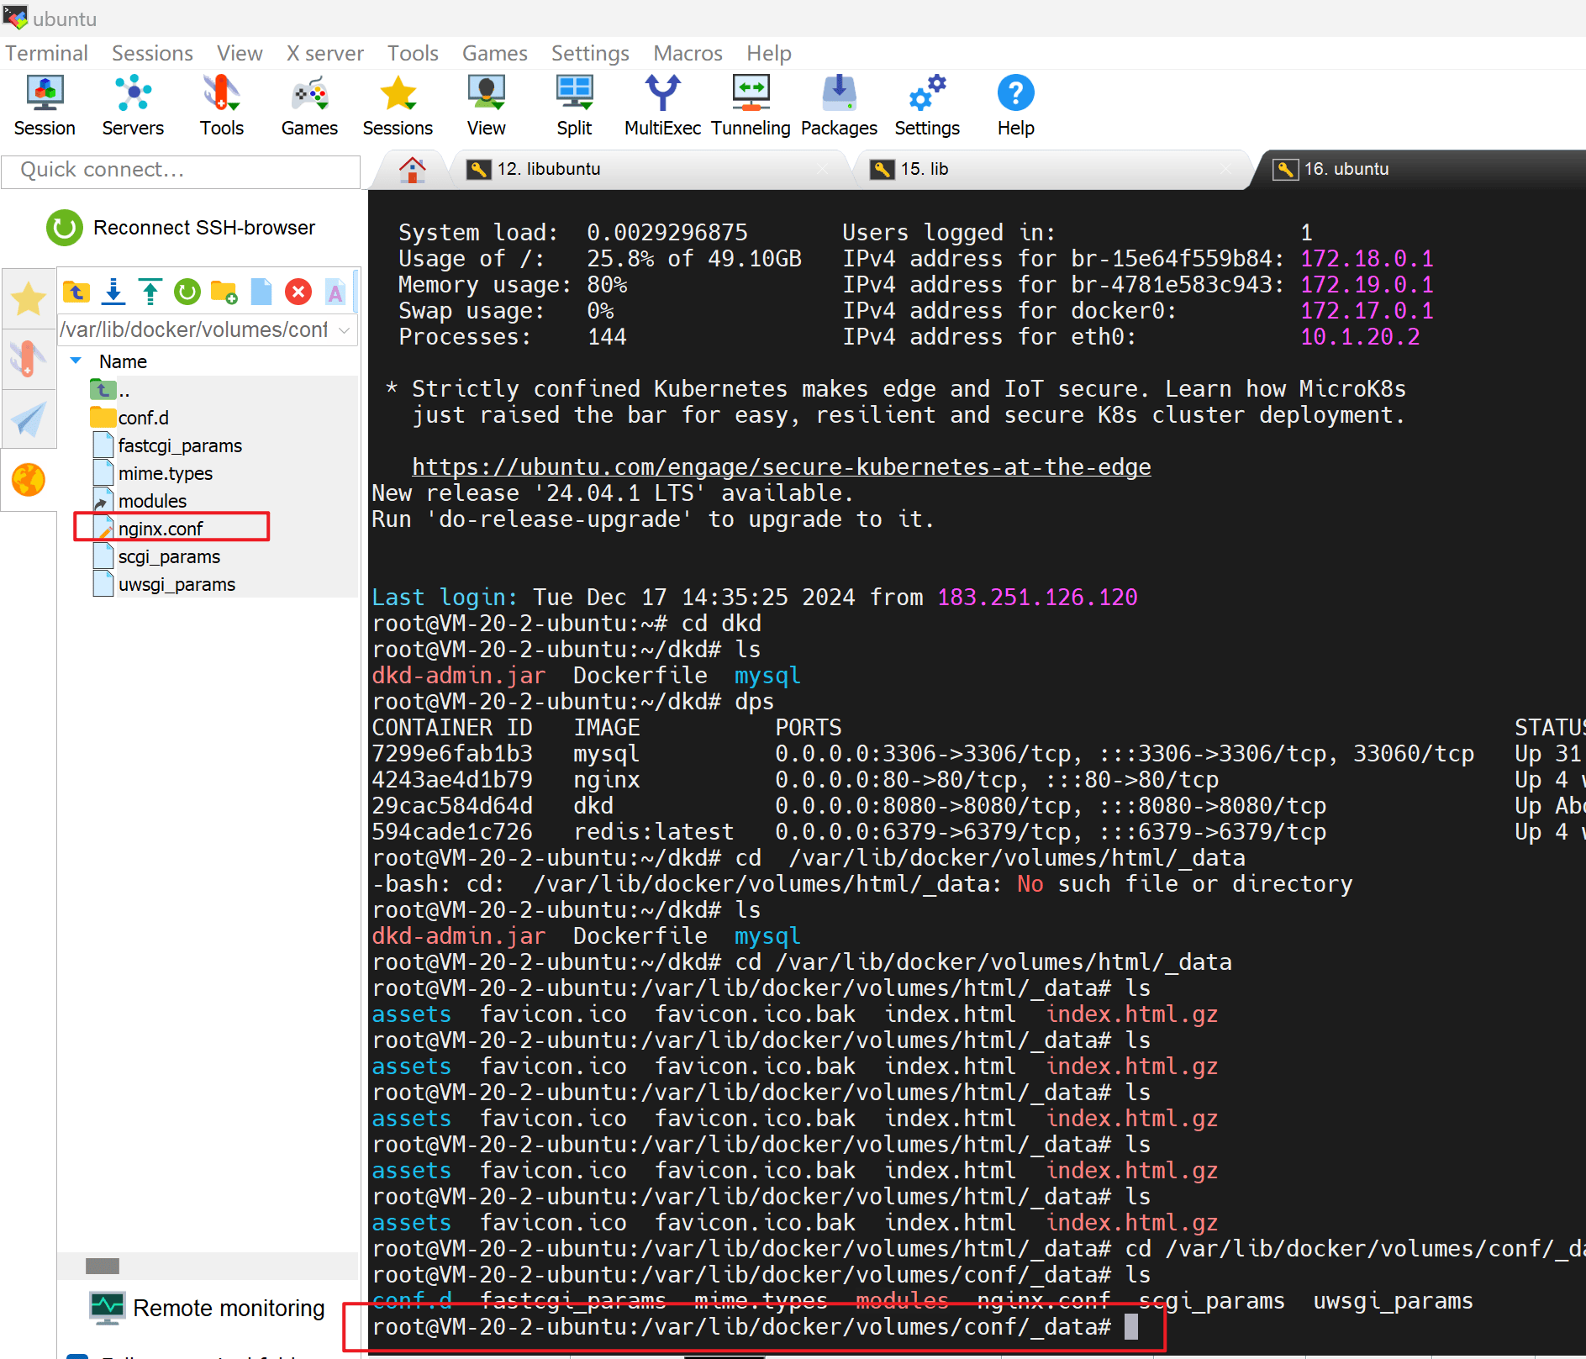
Task: Click the Name column header
Action: pyautogui.click(x=123, y=361)
